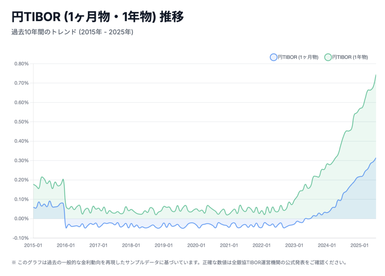Click the chart title 円TIBOR 推移
The width and height of the screenshot is (385, 276).
pos(97,17)
